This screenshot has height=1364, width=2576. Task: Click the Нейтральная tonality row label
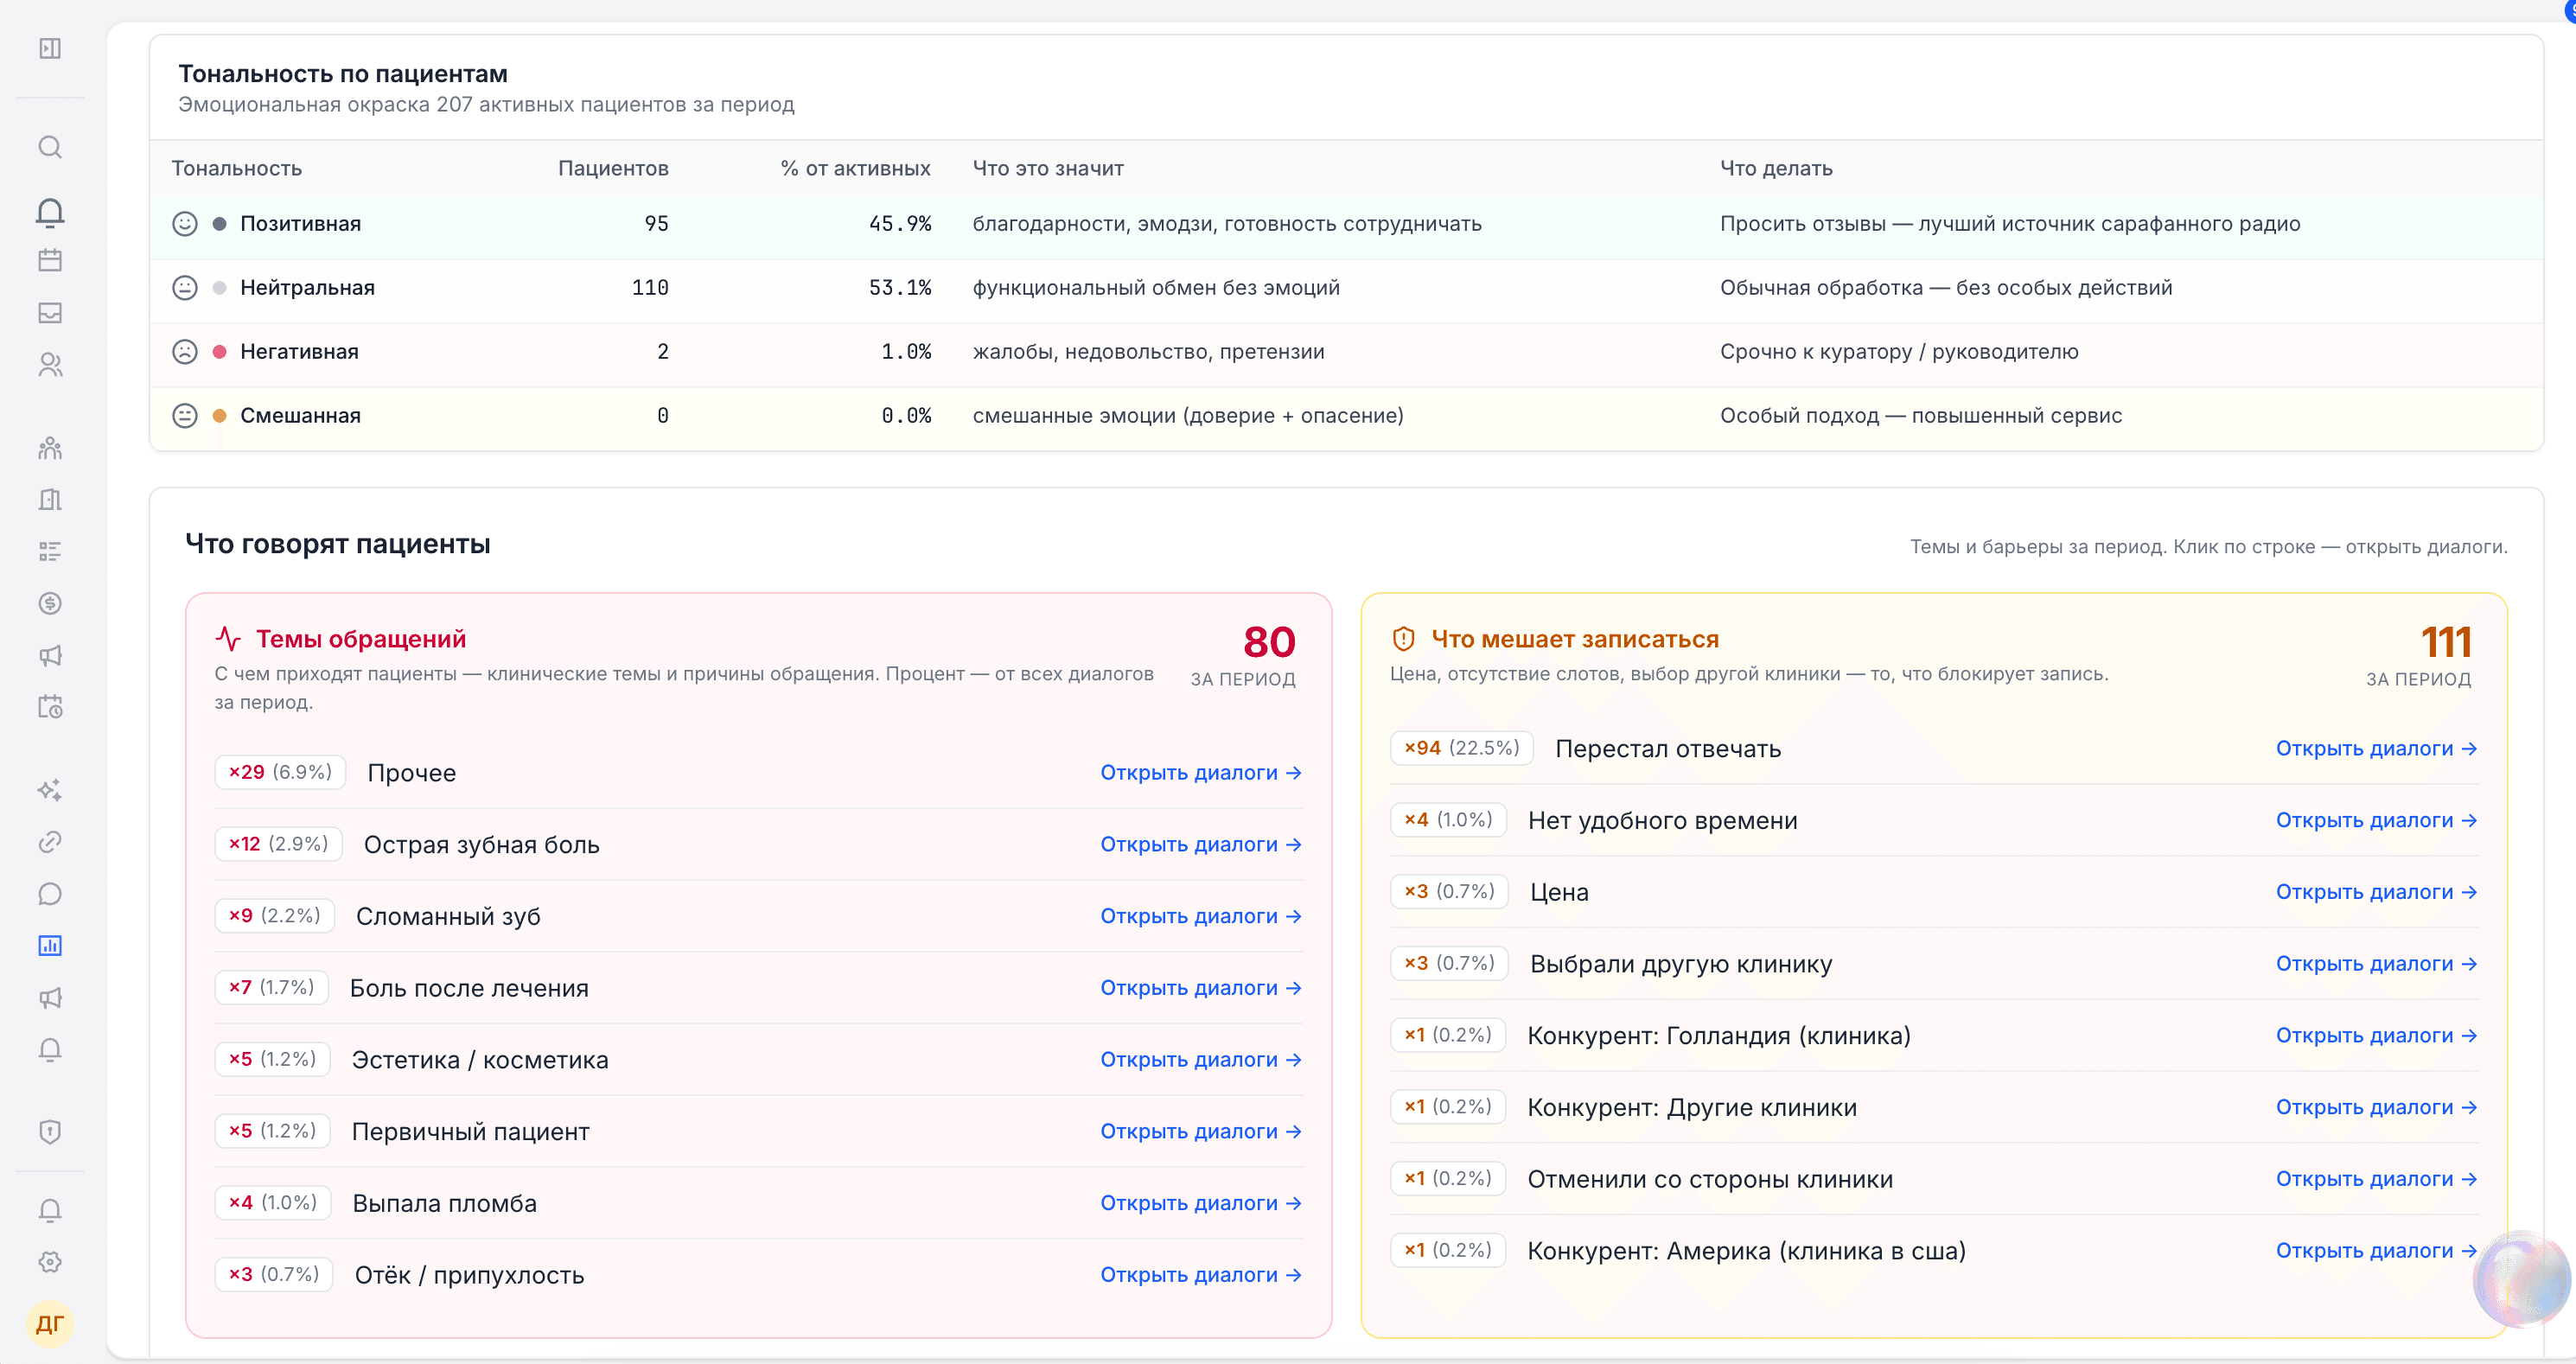pos(307,288)
